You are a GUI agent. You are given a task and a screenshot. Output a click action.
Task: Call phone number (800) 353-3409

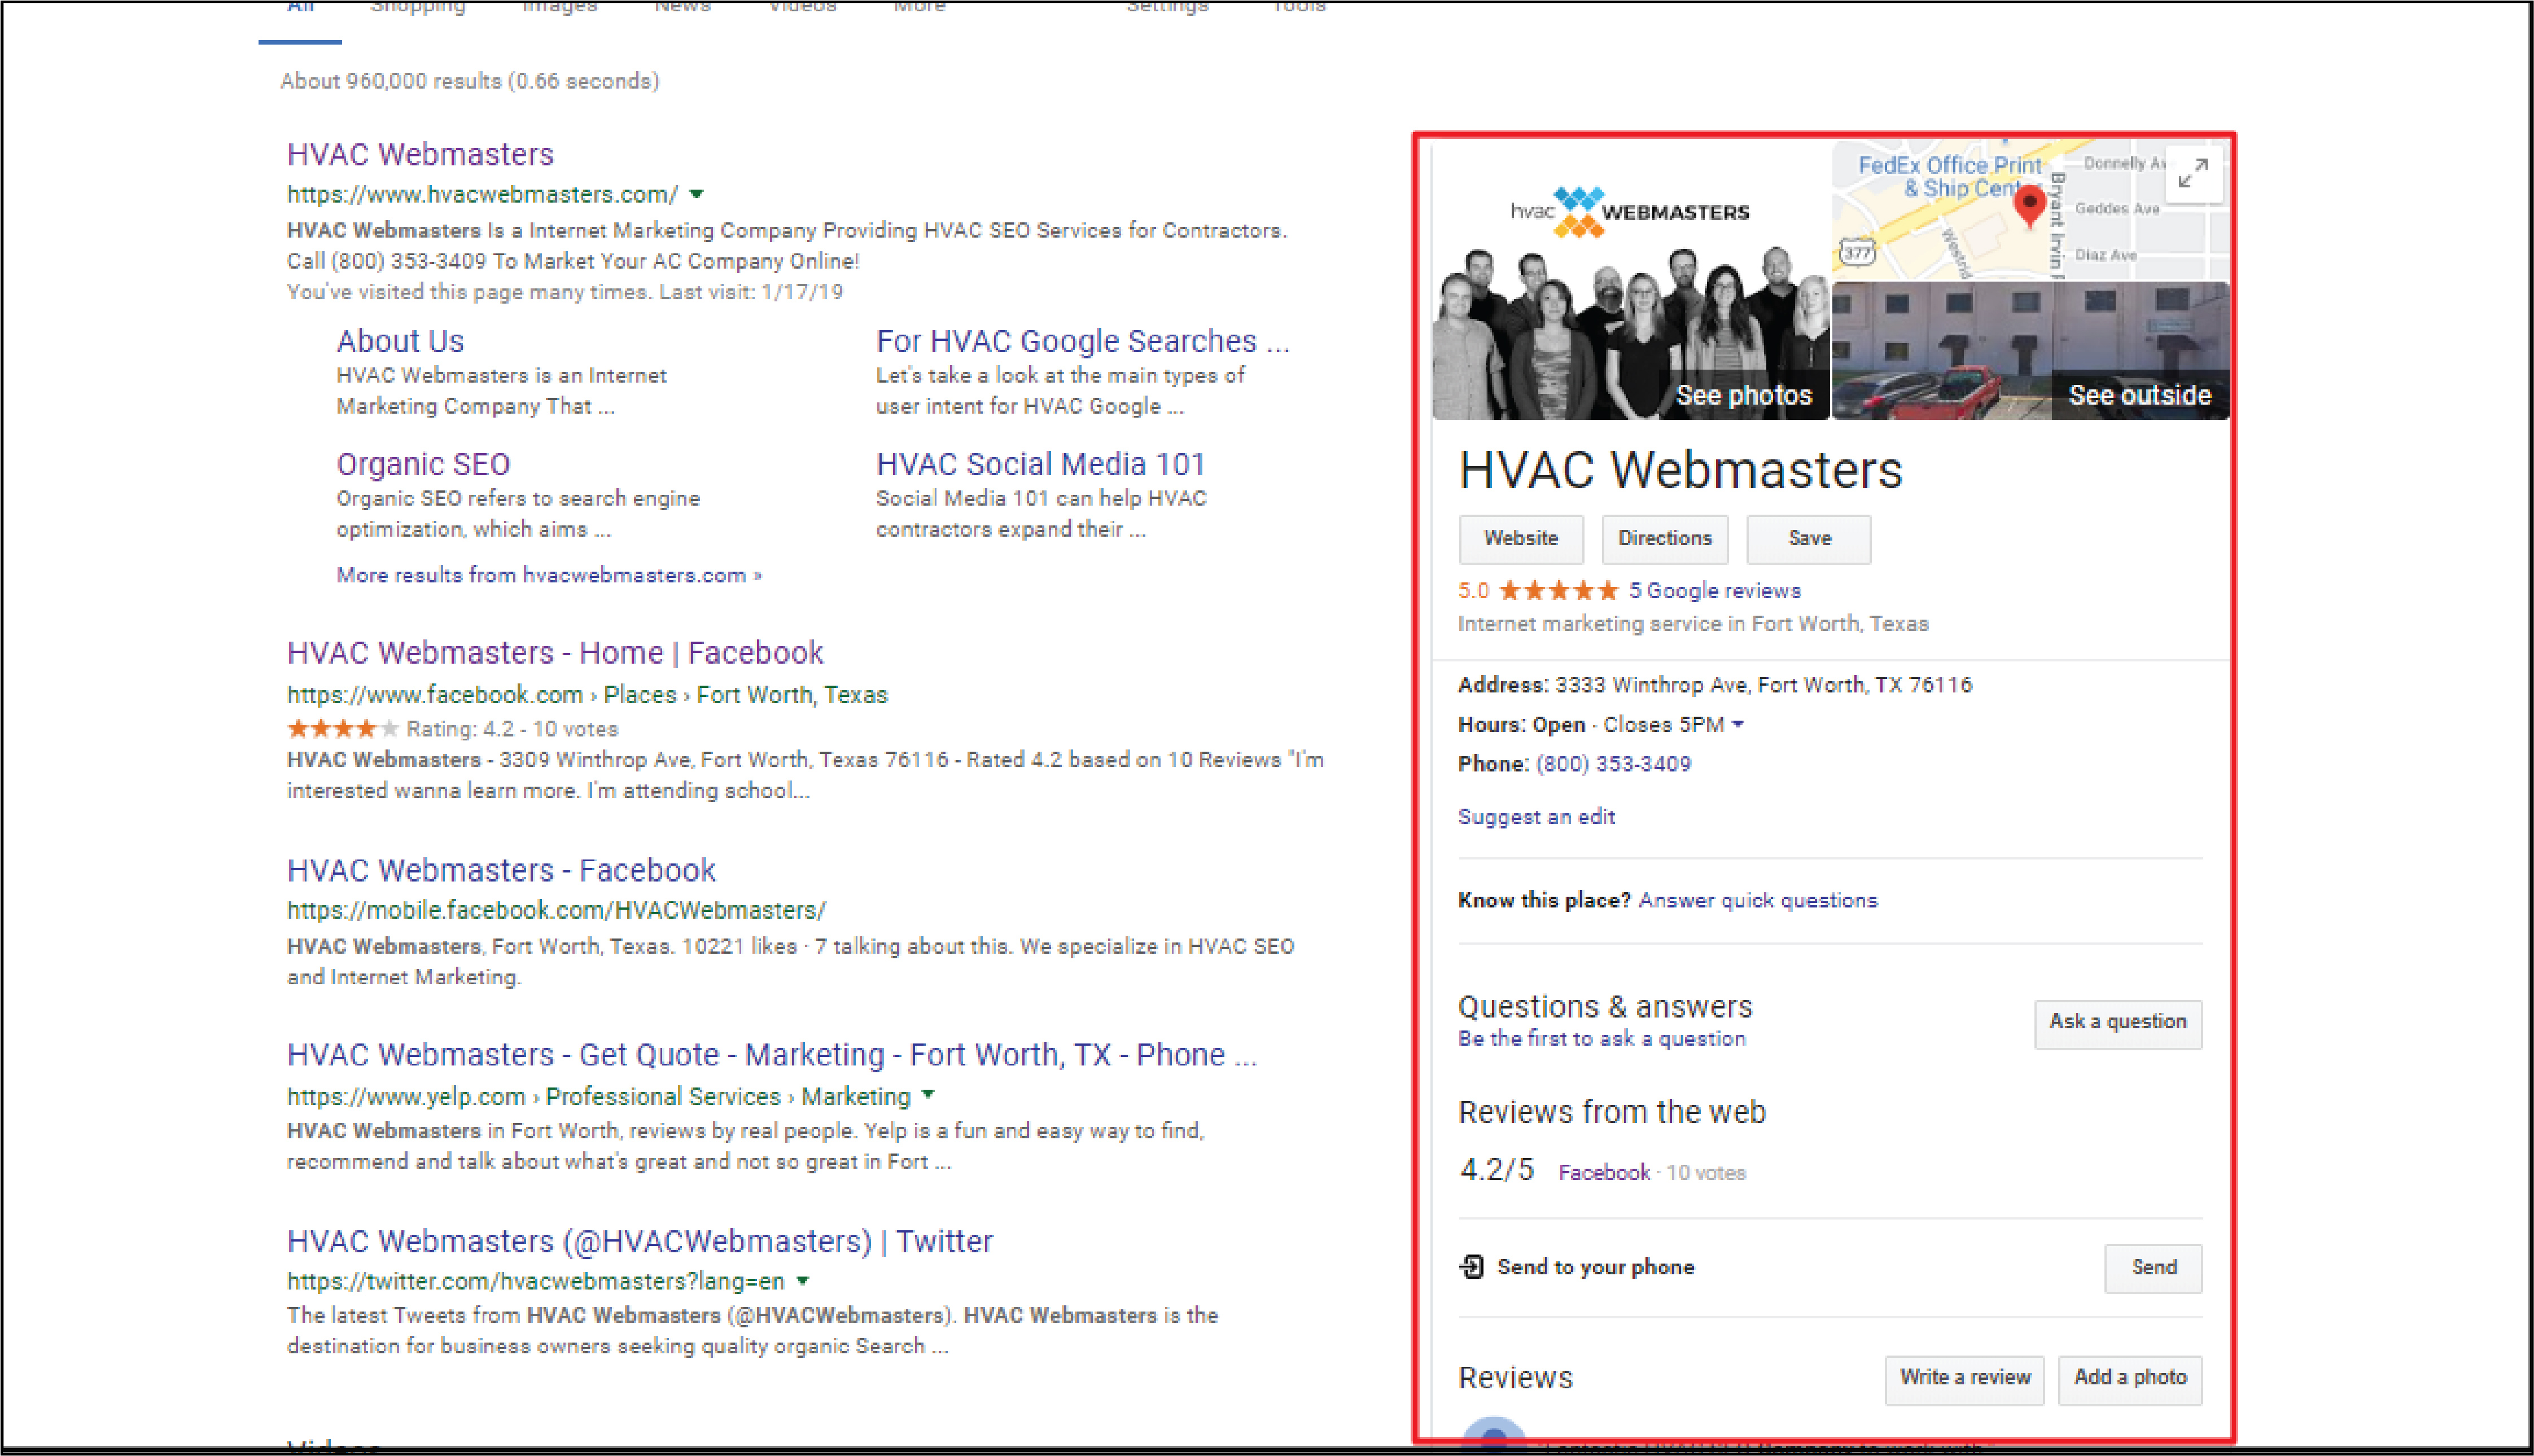point(1613,764)
